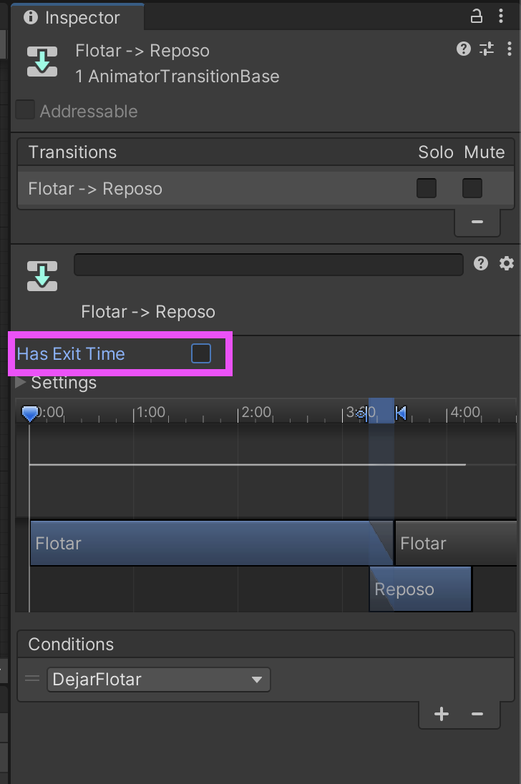
Task: Remove the selected condition with minus
Action: (x=477, y=713)
